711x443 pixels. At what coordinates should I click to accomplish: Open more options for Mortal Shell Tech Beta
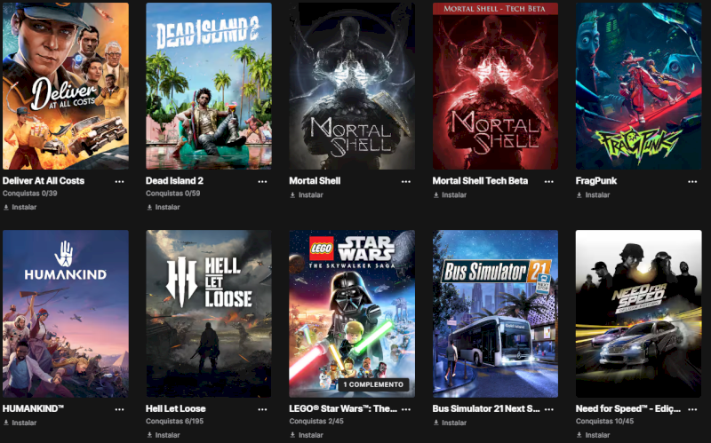coord(549,182)
